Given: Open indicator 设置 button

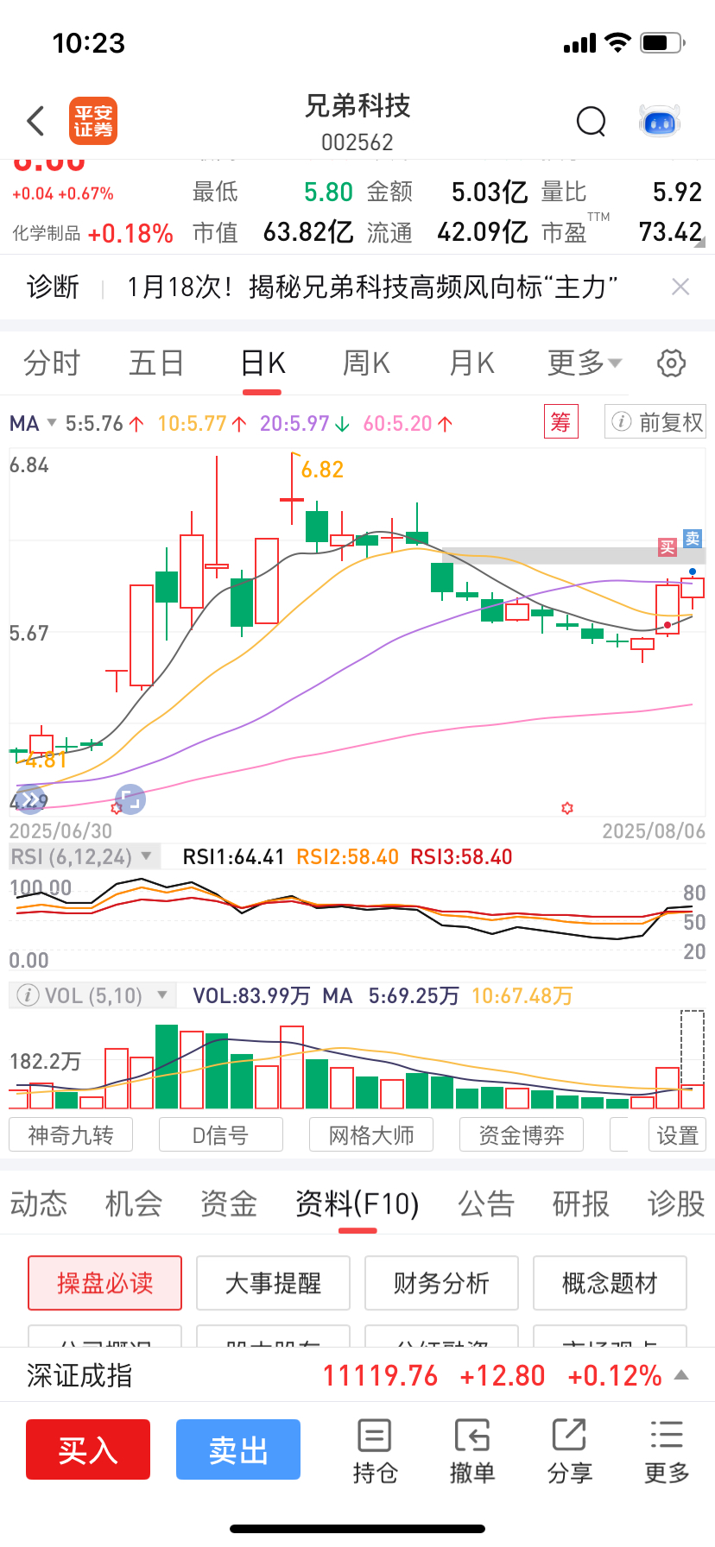Looking at the screenshot, I should point(678,1134).
